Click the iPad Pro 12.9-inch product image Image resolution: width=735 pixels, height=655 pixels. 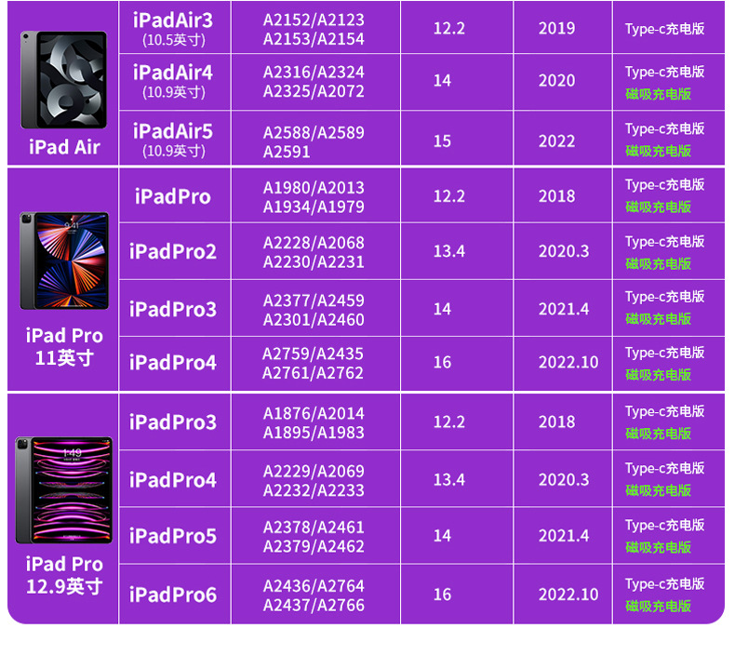(64, 490)
